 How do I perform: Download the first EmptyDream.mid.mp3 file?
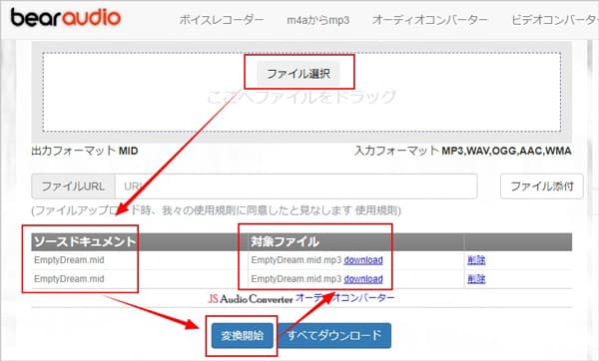point(363,260)
